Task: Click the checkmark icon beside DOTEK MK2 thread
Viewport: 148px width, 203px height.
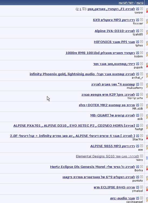Action: click(x=137, y=105)
